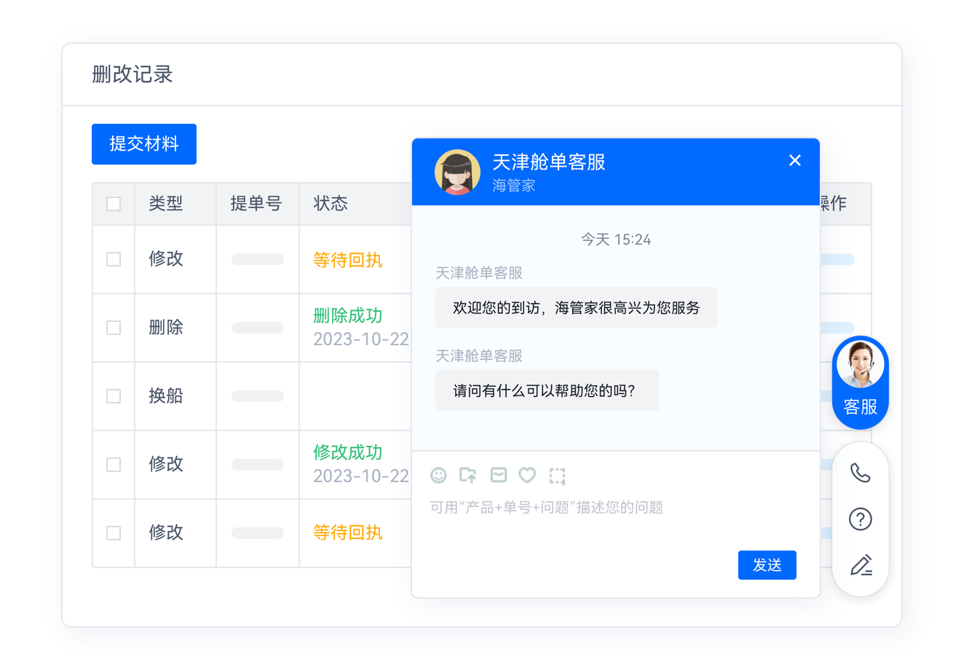Check the first 修改 row checkbox
This screenshot has height=670, width=961.
(x=114, y=259)
